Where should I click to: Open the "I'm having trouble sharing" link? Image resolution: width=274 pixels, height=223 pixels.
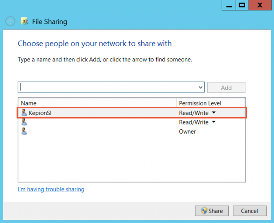pos(51,189)
